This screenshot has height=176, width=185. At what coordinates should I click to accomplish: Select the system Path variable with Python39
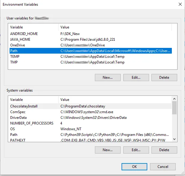(91, 134)
